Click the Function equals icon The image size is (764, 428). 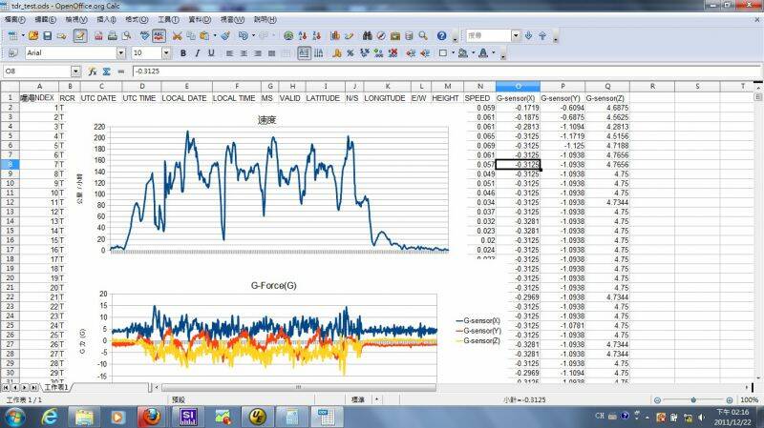click(x=120, y=71)
